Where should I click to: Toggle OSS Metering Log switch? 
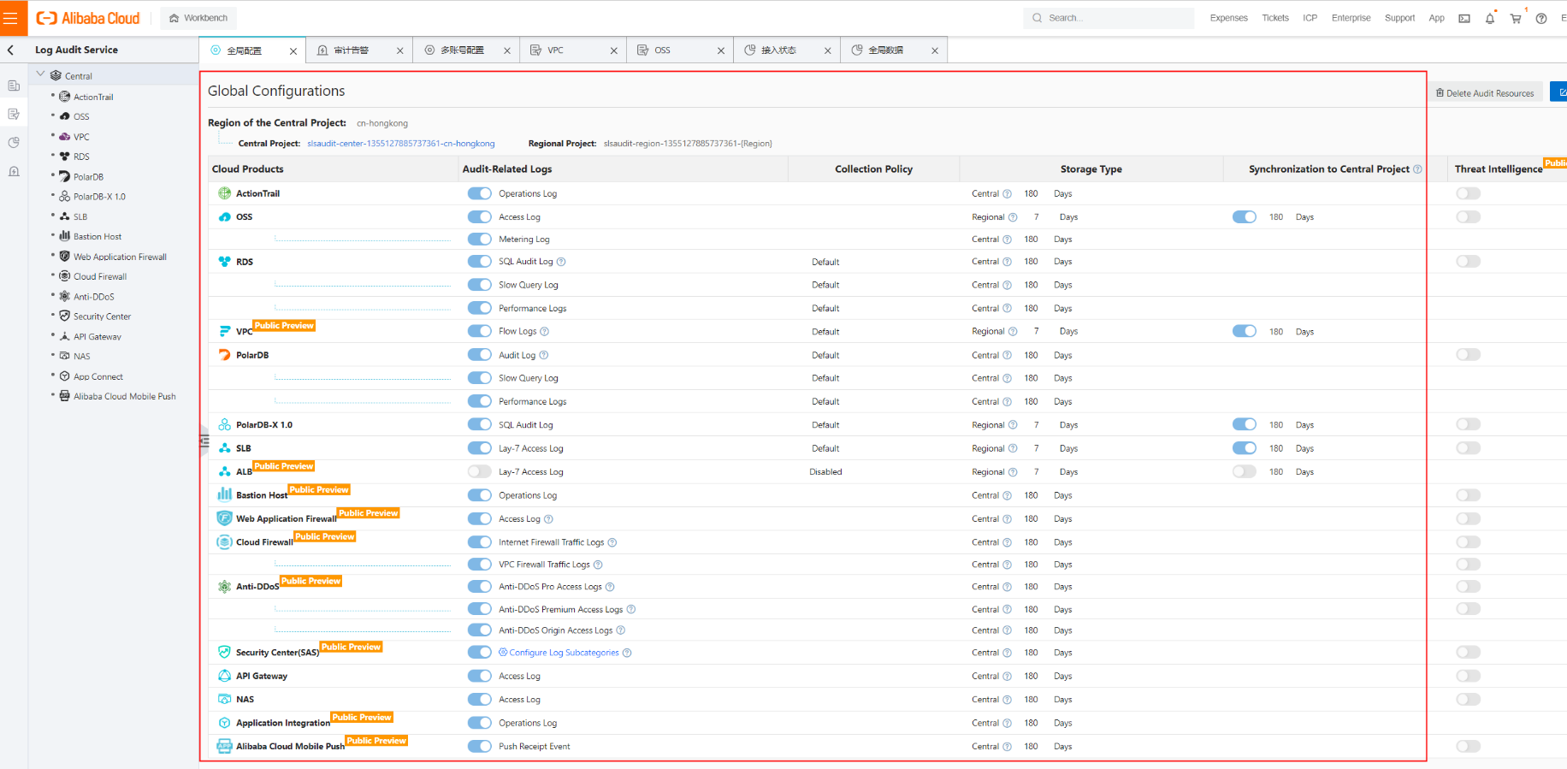[479, 240]
